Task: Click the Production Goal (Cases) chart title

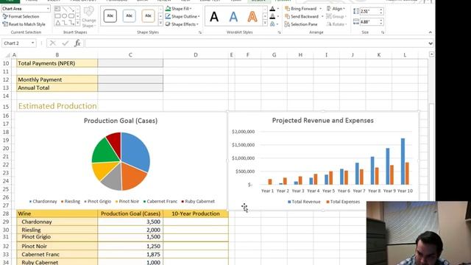Action: click(121, 121)
